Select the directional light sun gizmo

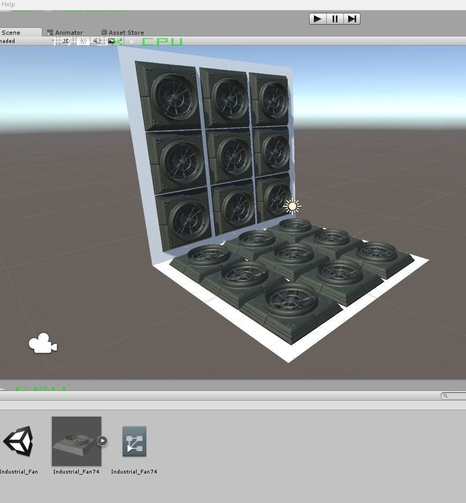click(292, 206)
